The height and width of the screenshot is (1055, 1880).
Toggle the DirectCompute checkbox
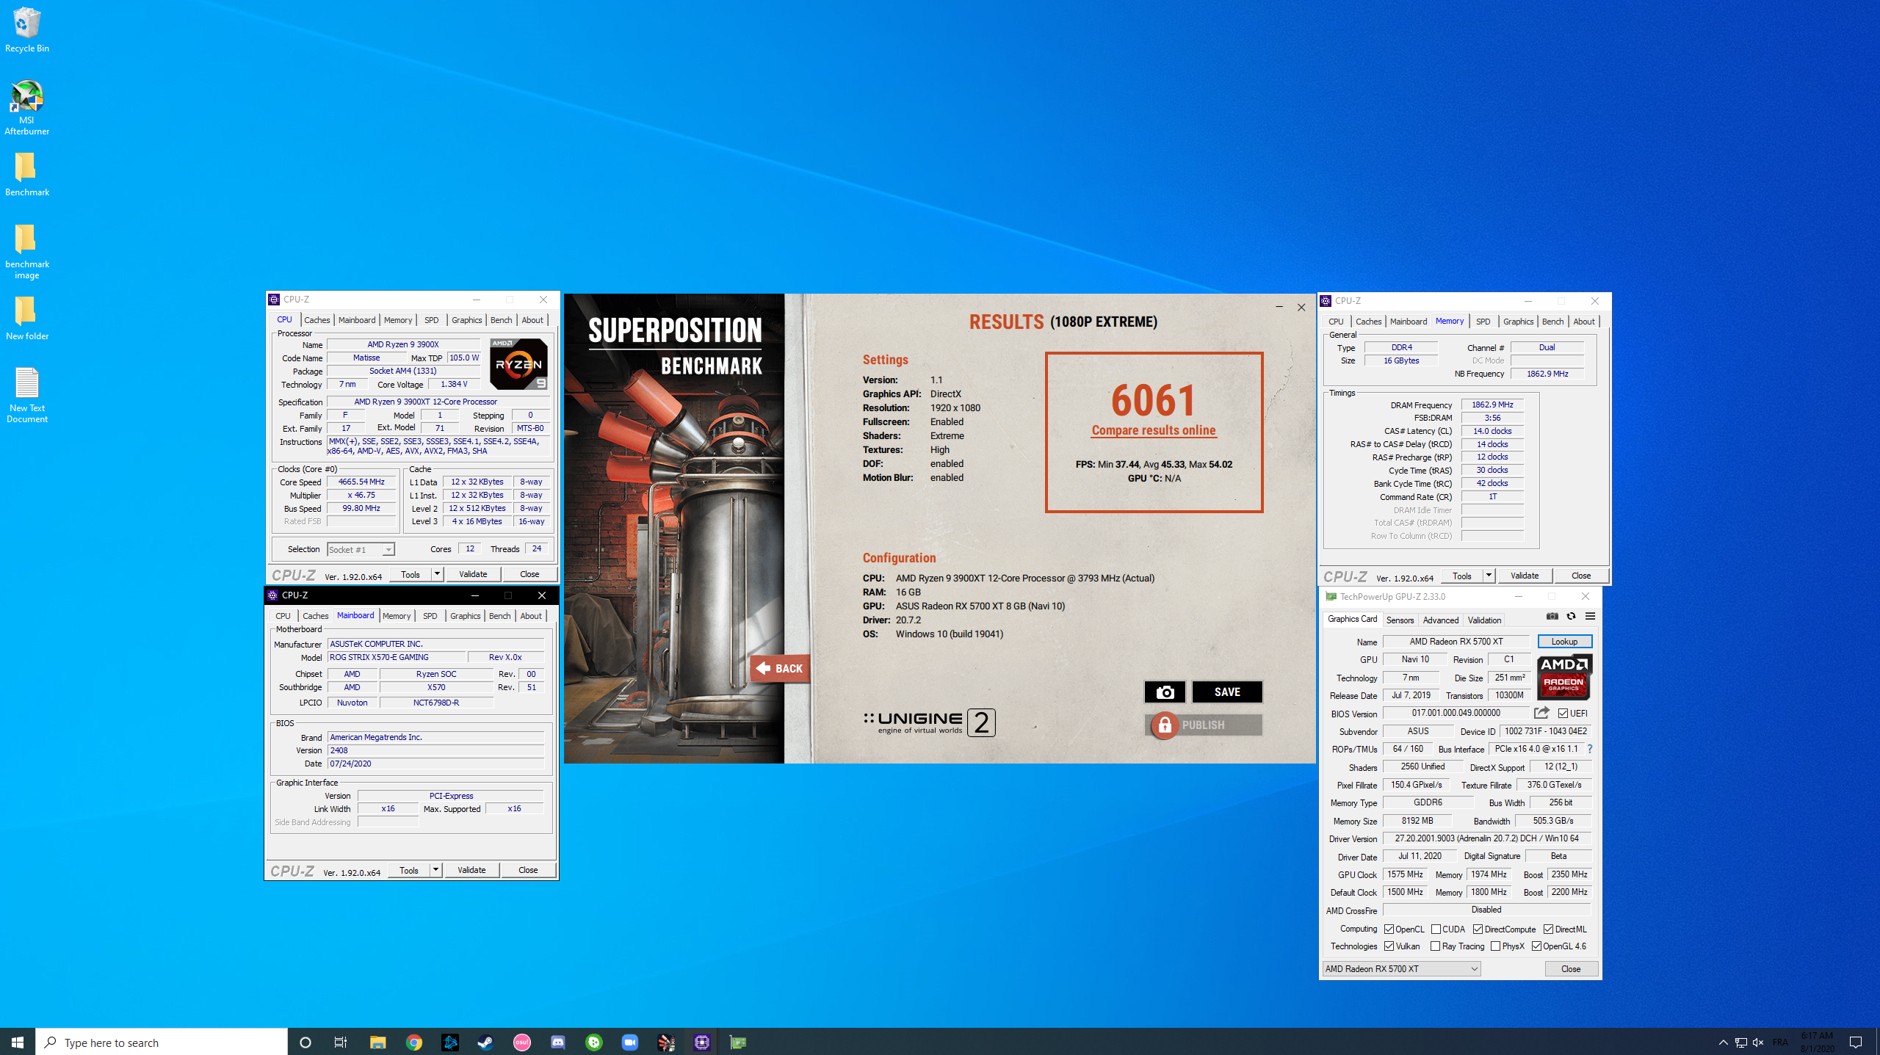[1478, 929]
